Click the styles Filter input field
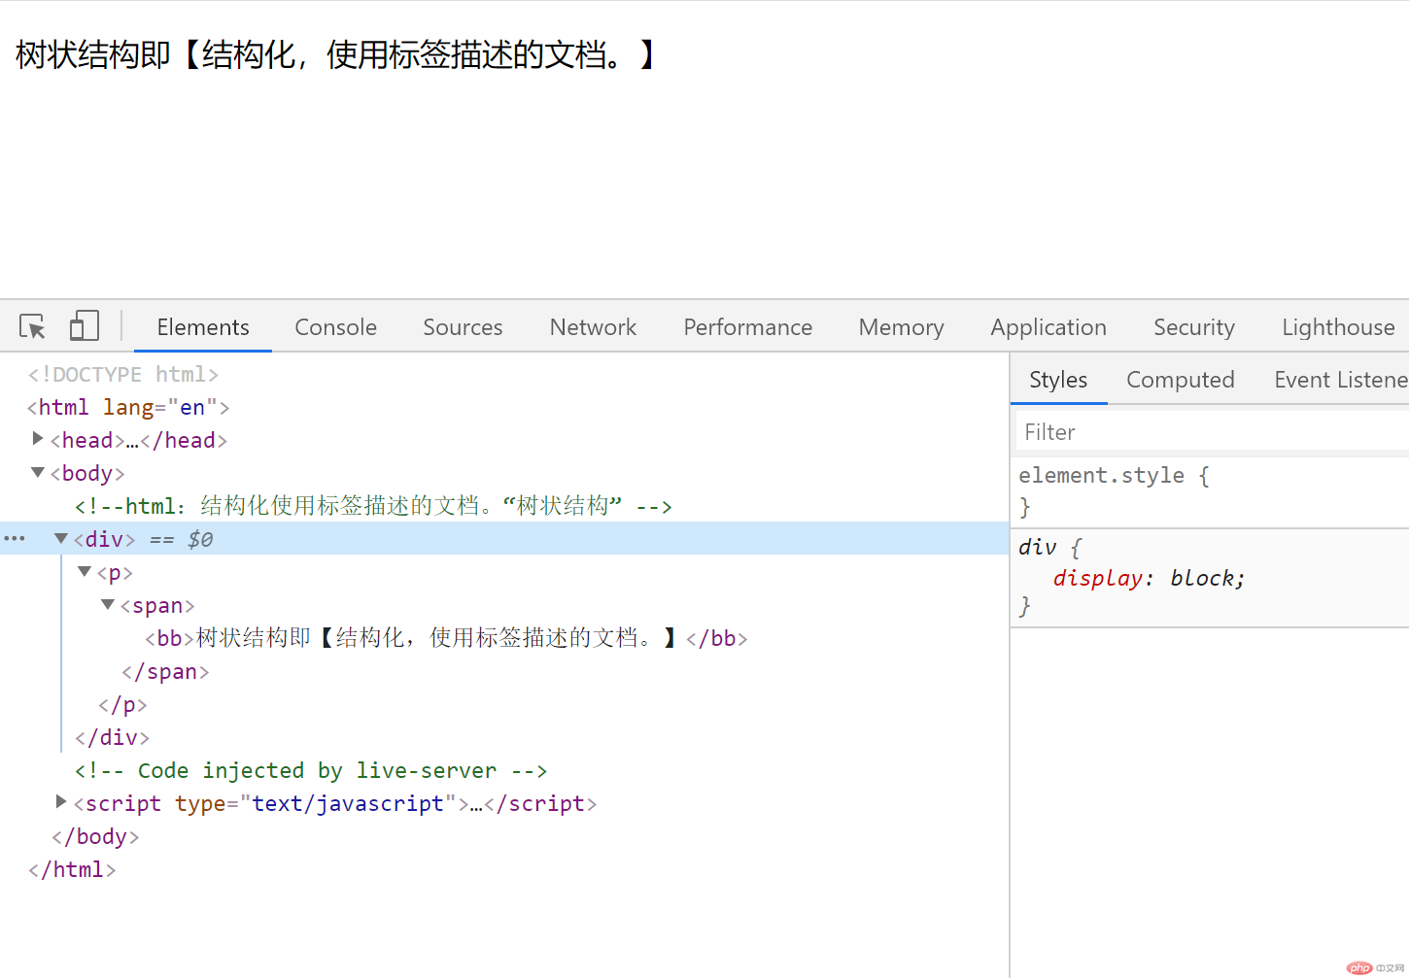 (1213, 432)
